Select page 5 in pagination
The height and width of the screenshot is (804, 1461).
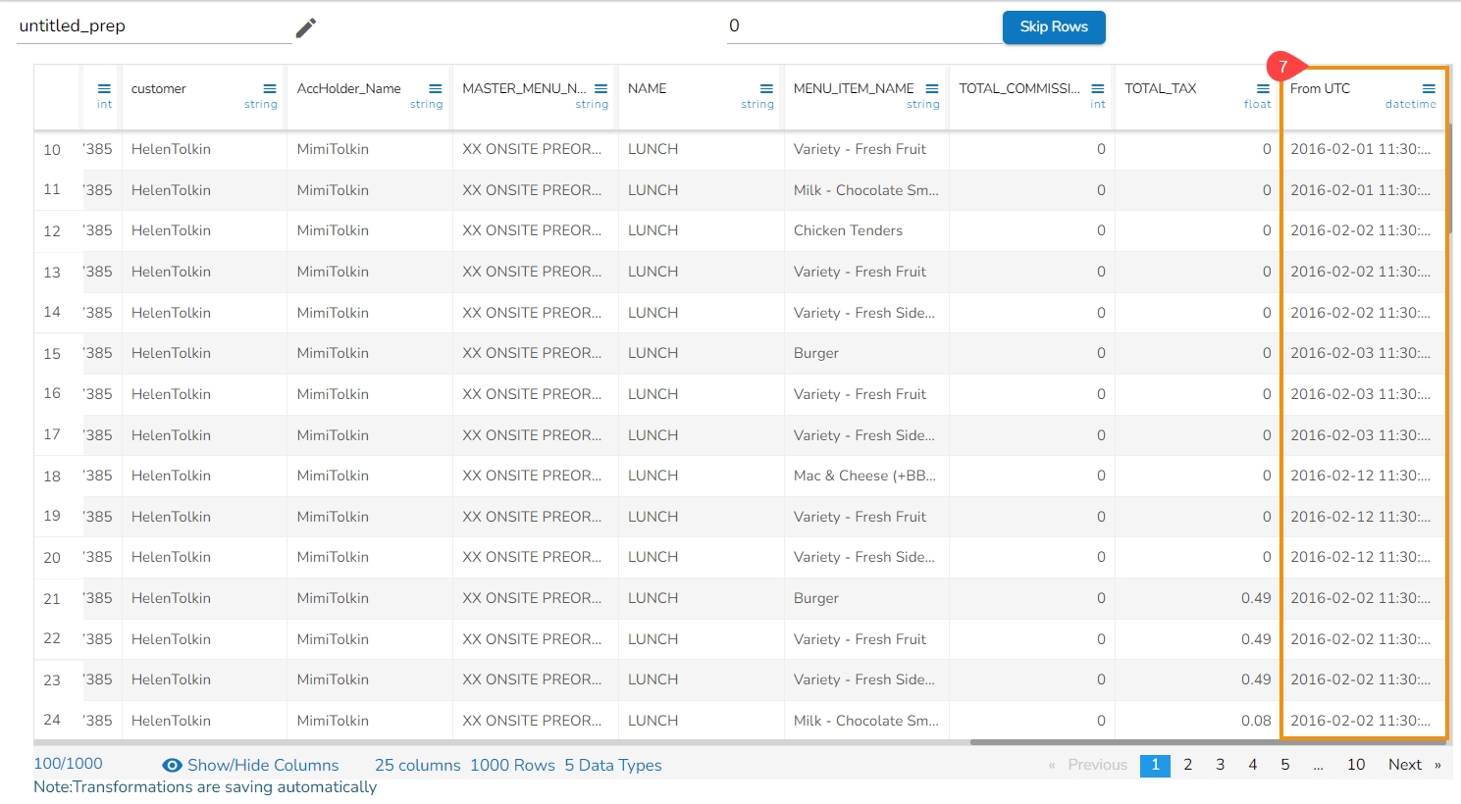[x=1284, y=765]
